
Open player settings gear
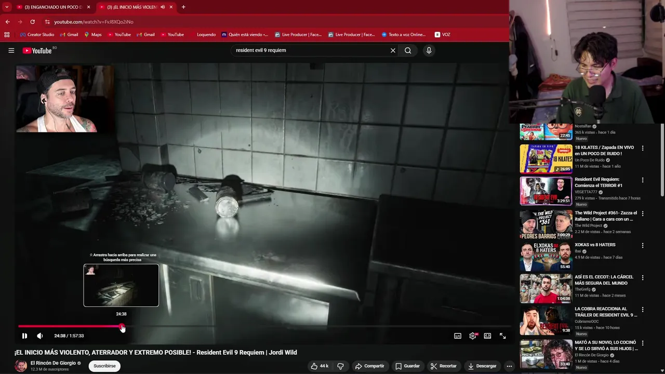pyautogui.click(x=473, y=336)
